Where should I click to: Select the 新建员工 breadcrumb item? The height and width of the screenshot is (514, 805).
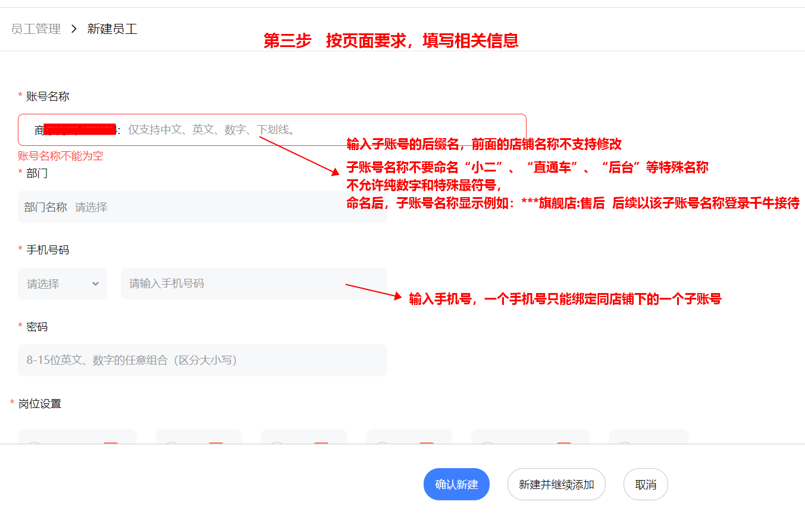(x=112, y=29)
